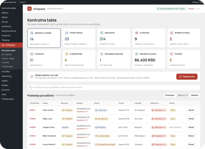Click the U prevozu truck card icon
Screen dimensions: 205x149
pos(32,54)
